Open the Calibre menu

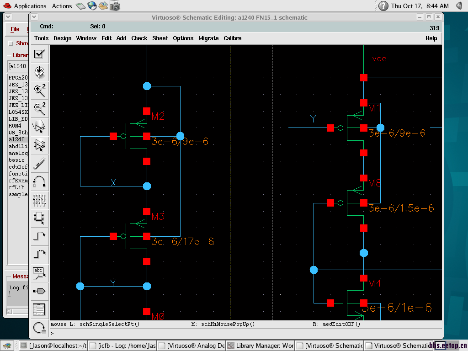(x=232, y=38)
